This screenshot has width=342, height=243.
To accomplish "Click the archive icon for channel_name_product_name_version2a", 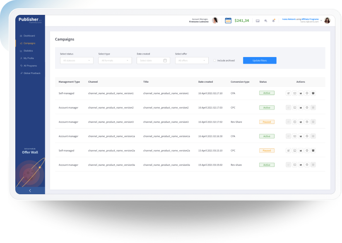I will pos(313,150).
